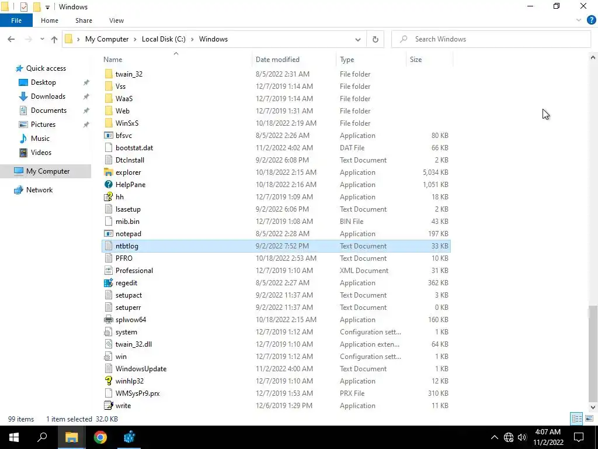Select Downloads in the navigation pane
598x449 pixels.
(x=48, y=96)
